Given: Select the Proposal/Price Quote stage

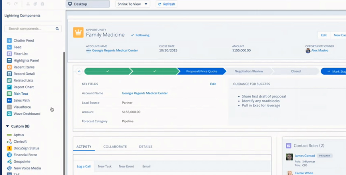Looking at the screenshot, I should tap(201, 71).
